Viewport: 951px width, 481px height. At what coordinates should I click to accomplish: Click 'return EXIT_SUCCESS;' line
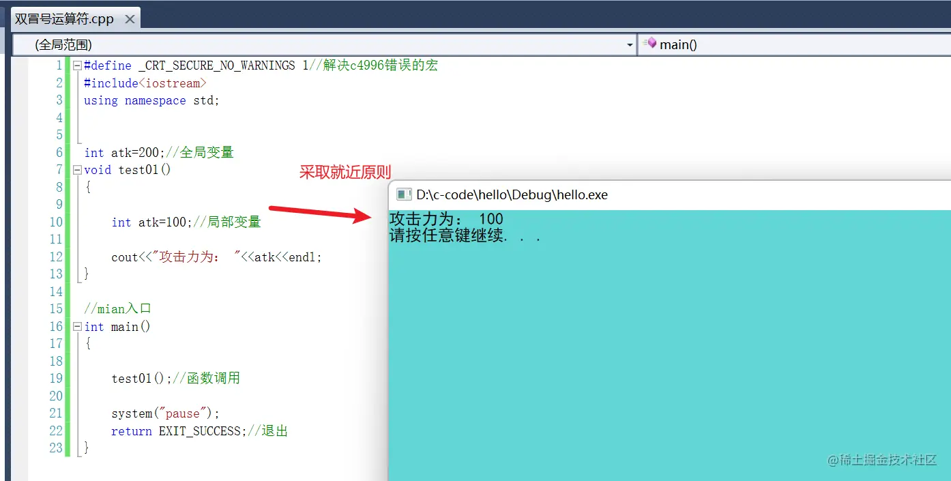tap(199, 431)
